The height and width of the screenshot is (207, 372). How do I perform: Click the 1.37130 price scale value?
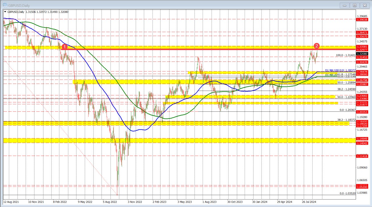[x=362, y=29]
